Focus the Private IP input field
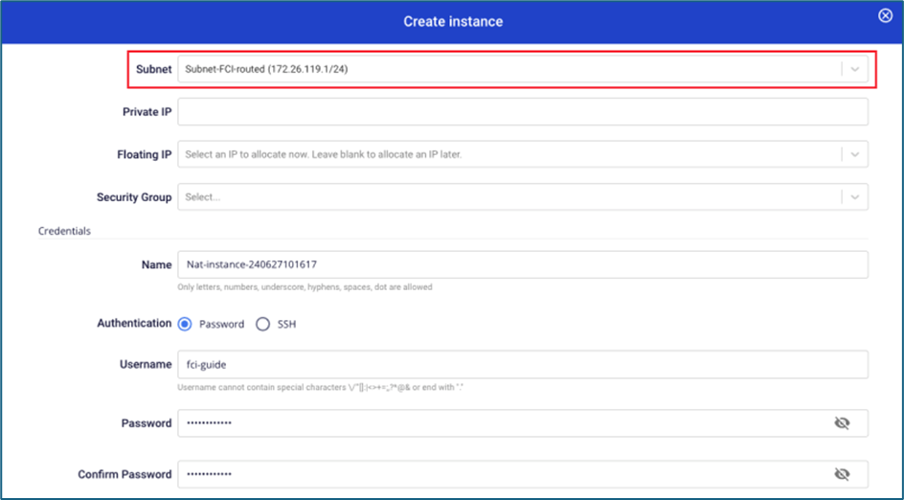This screenshot has width=904, height=500. point(522,112)
